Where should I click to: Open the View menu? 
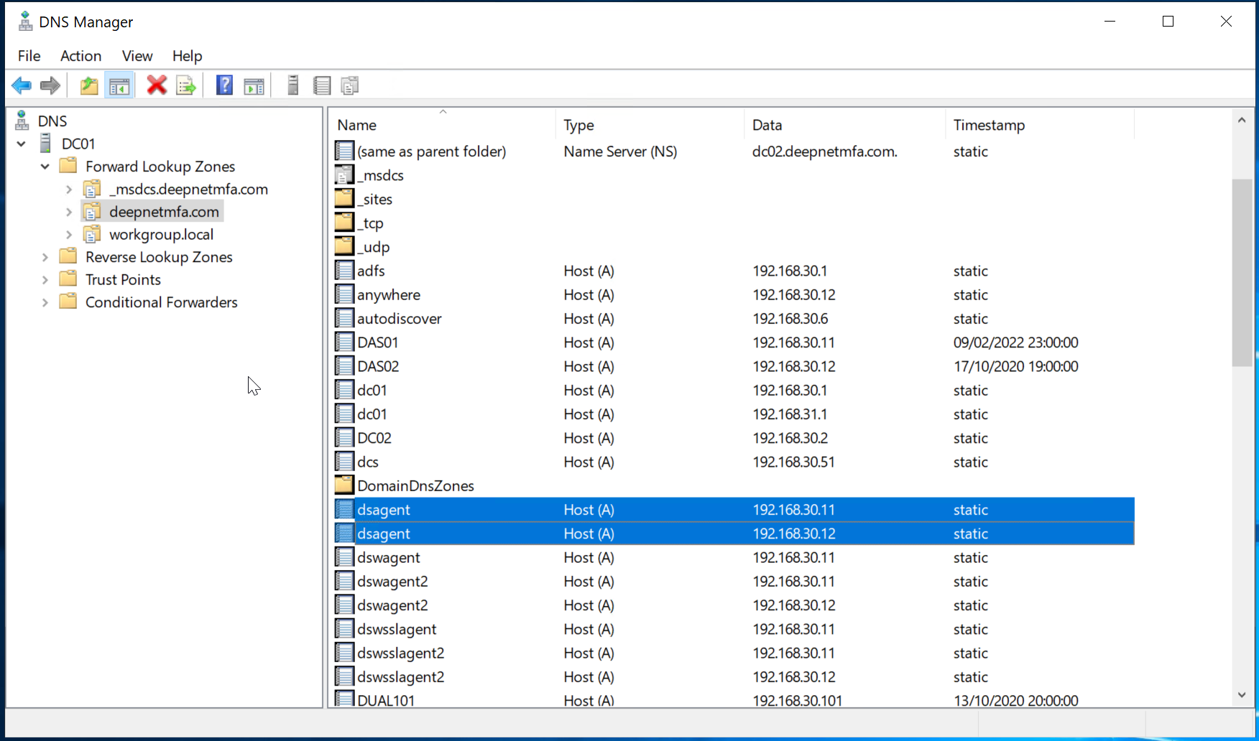pos(137,56)
